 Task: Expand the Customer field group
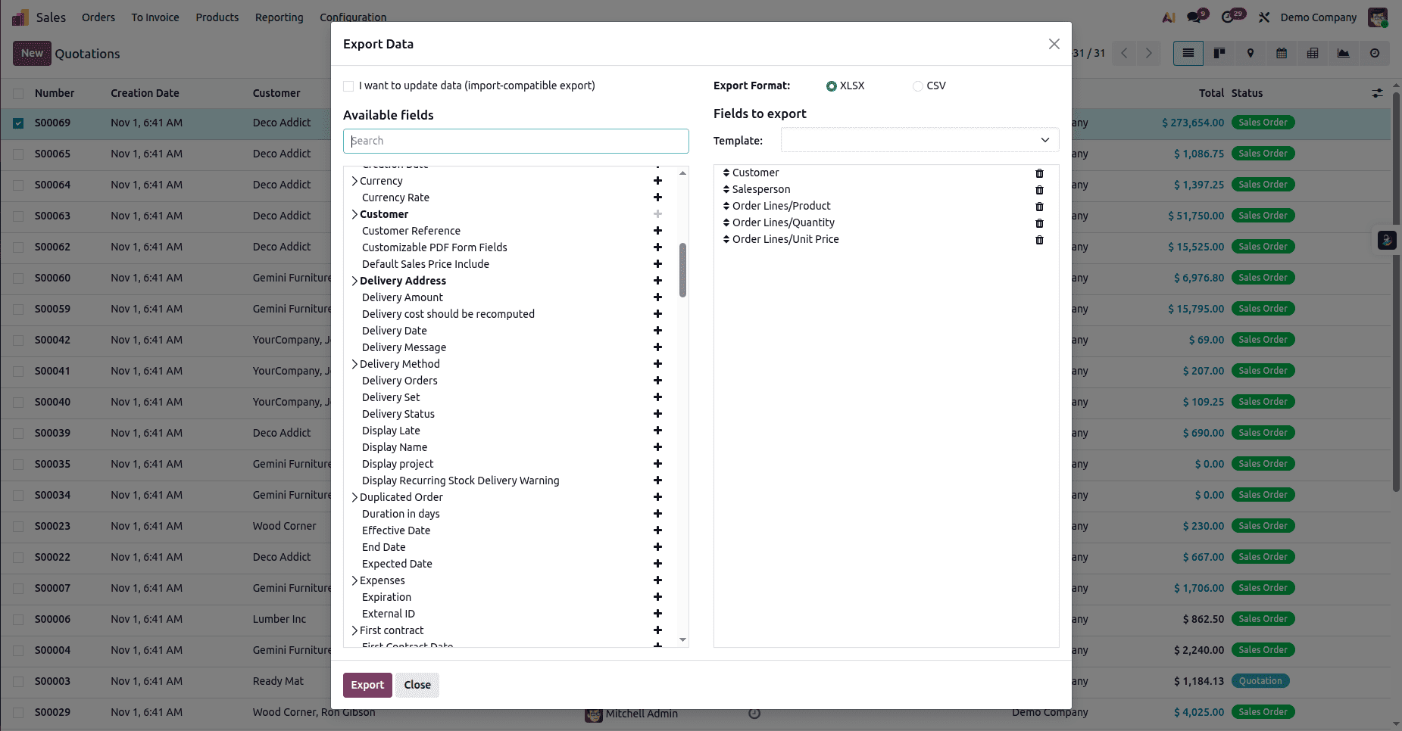[x=354, y=214]
